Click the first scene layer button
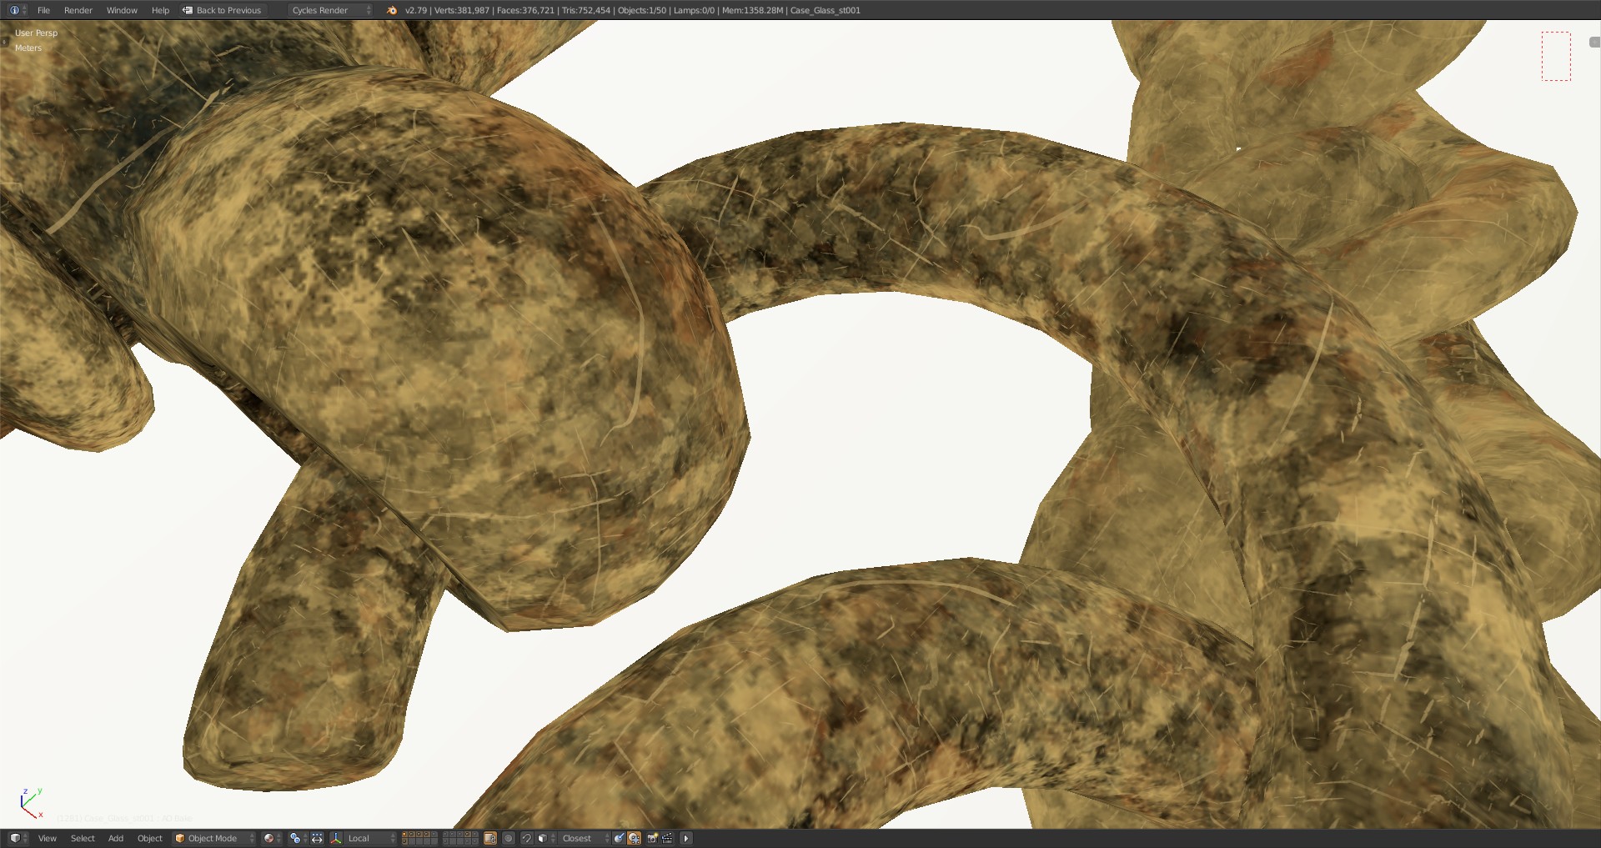The width and height of the screenshot is (1601, 848). [405, 835]
